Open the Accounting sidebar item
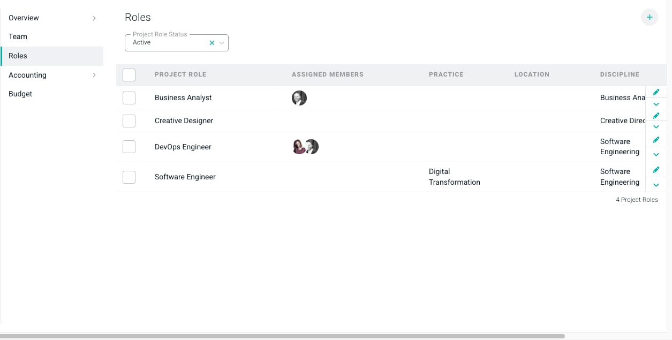 pyautogui.click(x=27, y=75)
